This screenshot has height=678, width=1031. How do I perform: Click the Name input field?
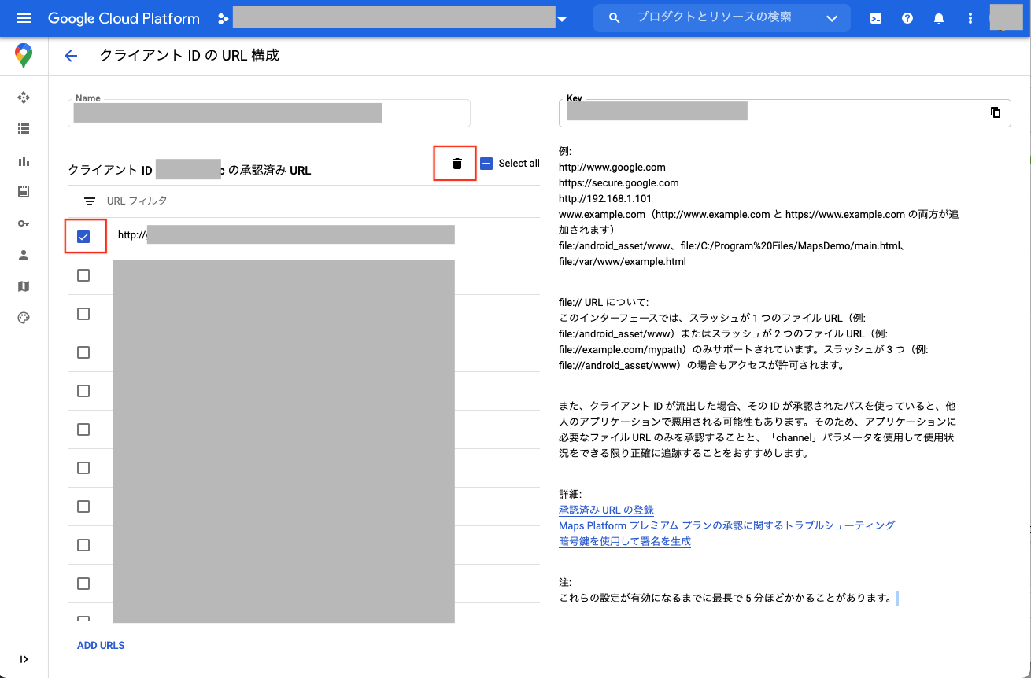tap(269, 113)
